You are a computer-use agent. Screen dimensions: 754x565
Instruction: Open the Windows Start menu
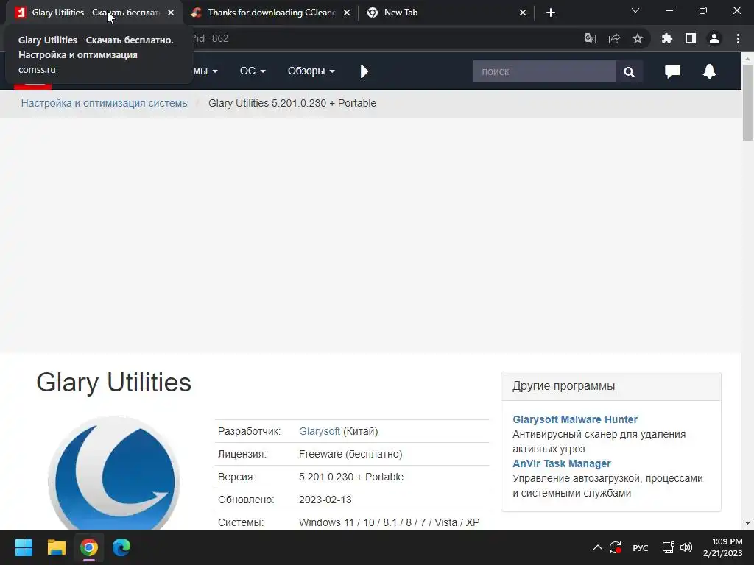coord(24,547)
